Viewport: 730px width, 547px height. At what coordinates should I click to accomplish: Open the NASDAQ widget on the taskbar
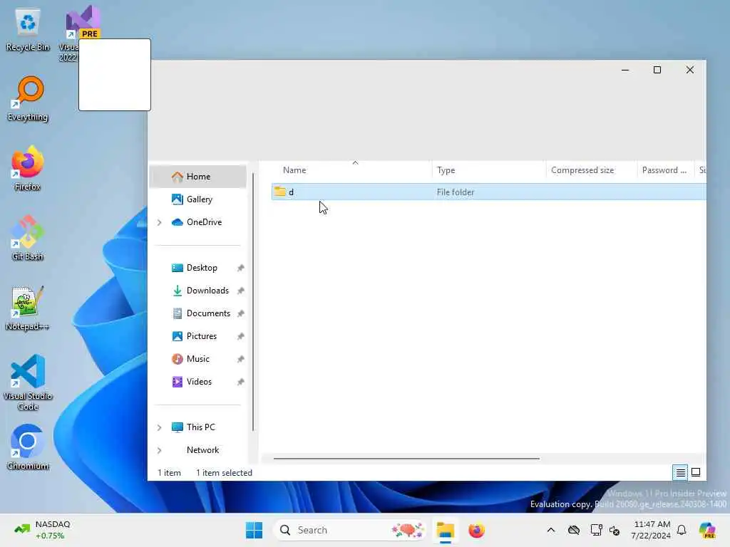tap(42, 530)
